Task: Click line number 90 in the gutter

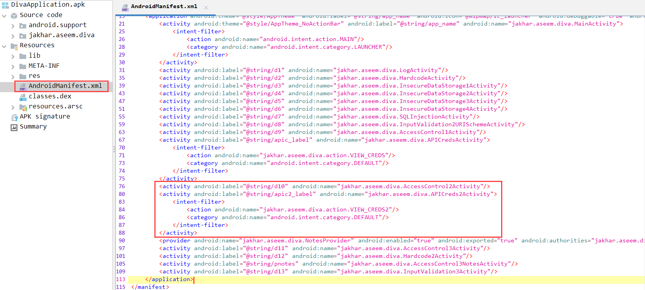Action: (x=122, y=241)
